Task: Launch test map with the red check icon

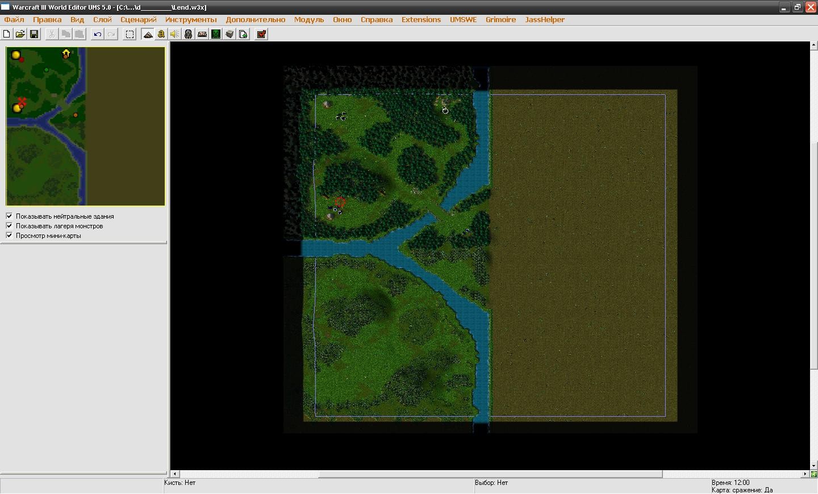Action: (x=261, y=34)
